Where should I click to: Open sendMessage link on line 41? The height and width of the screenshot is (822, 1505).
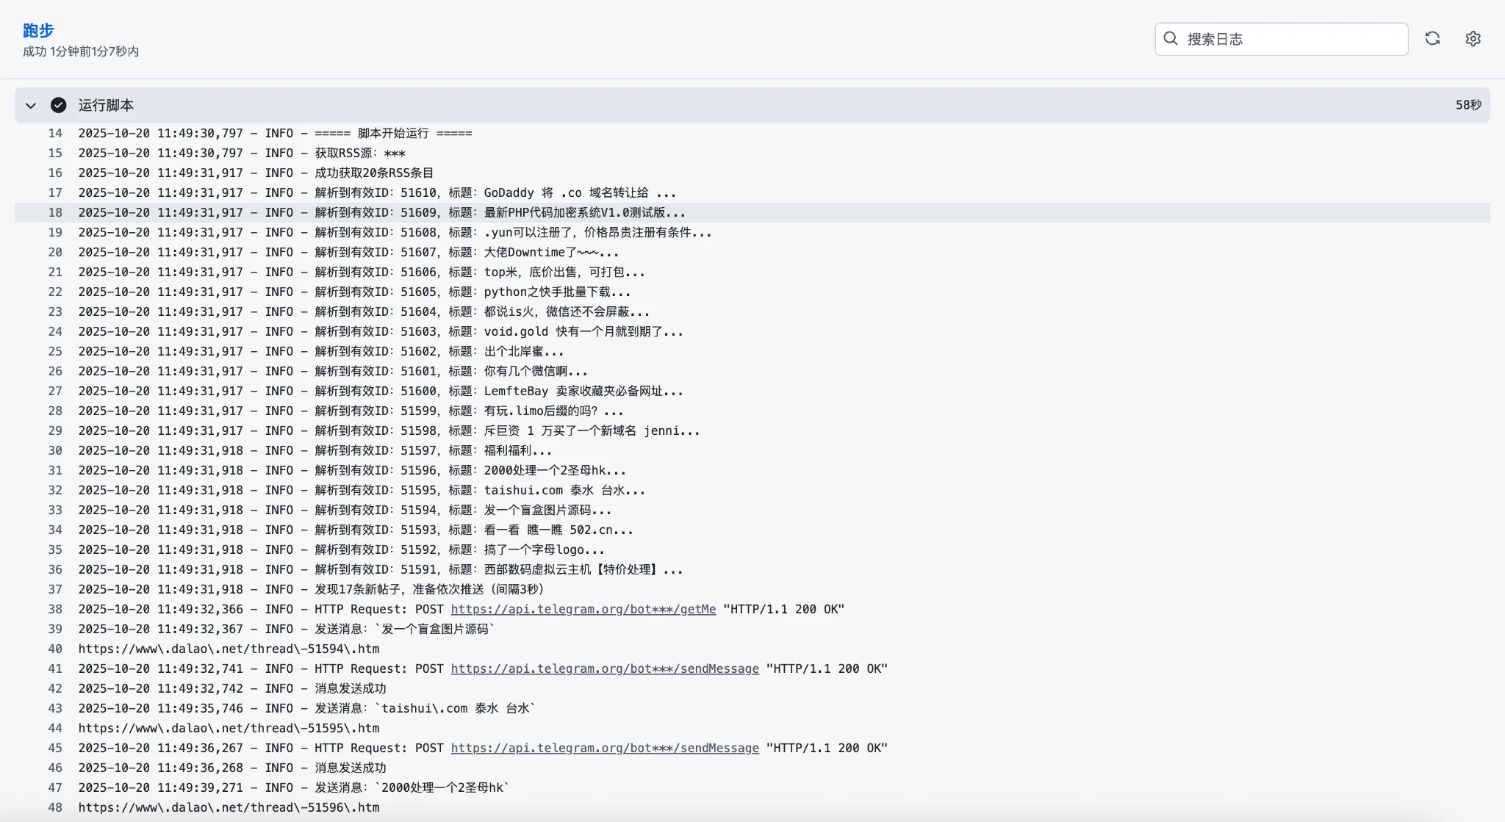604,668
